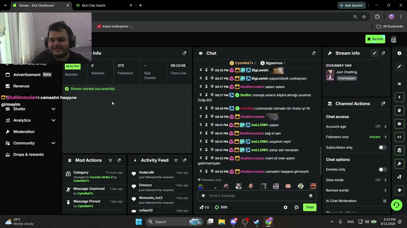Click the taskbar Search box
Screen dimensions: 407x228
[175, 222]
